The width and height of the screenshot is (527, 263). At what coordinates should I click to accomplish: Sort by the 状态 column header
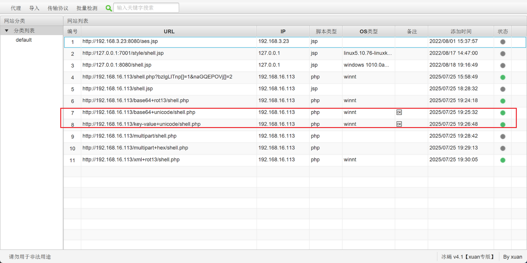(x=503, y=31)
